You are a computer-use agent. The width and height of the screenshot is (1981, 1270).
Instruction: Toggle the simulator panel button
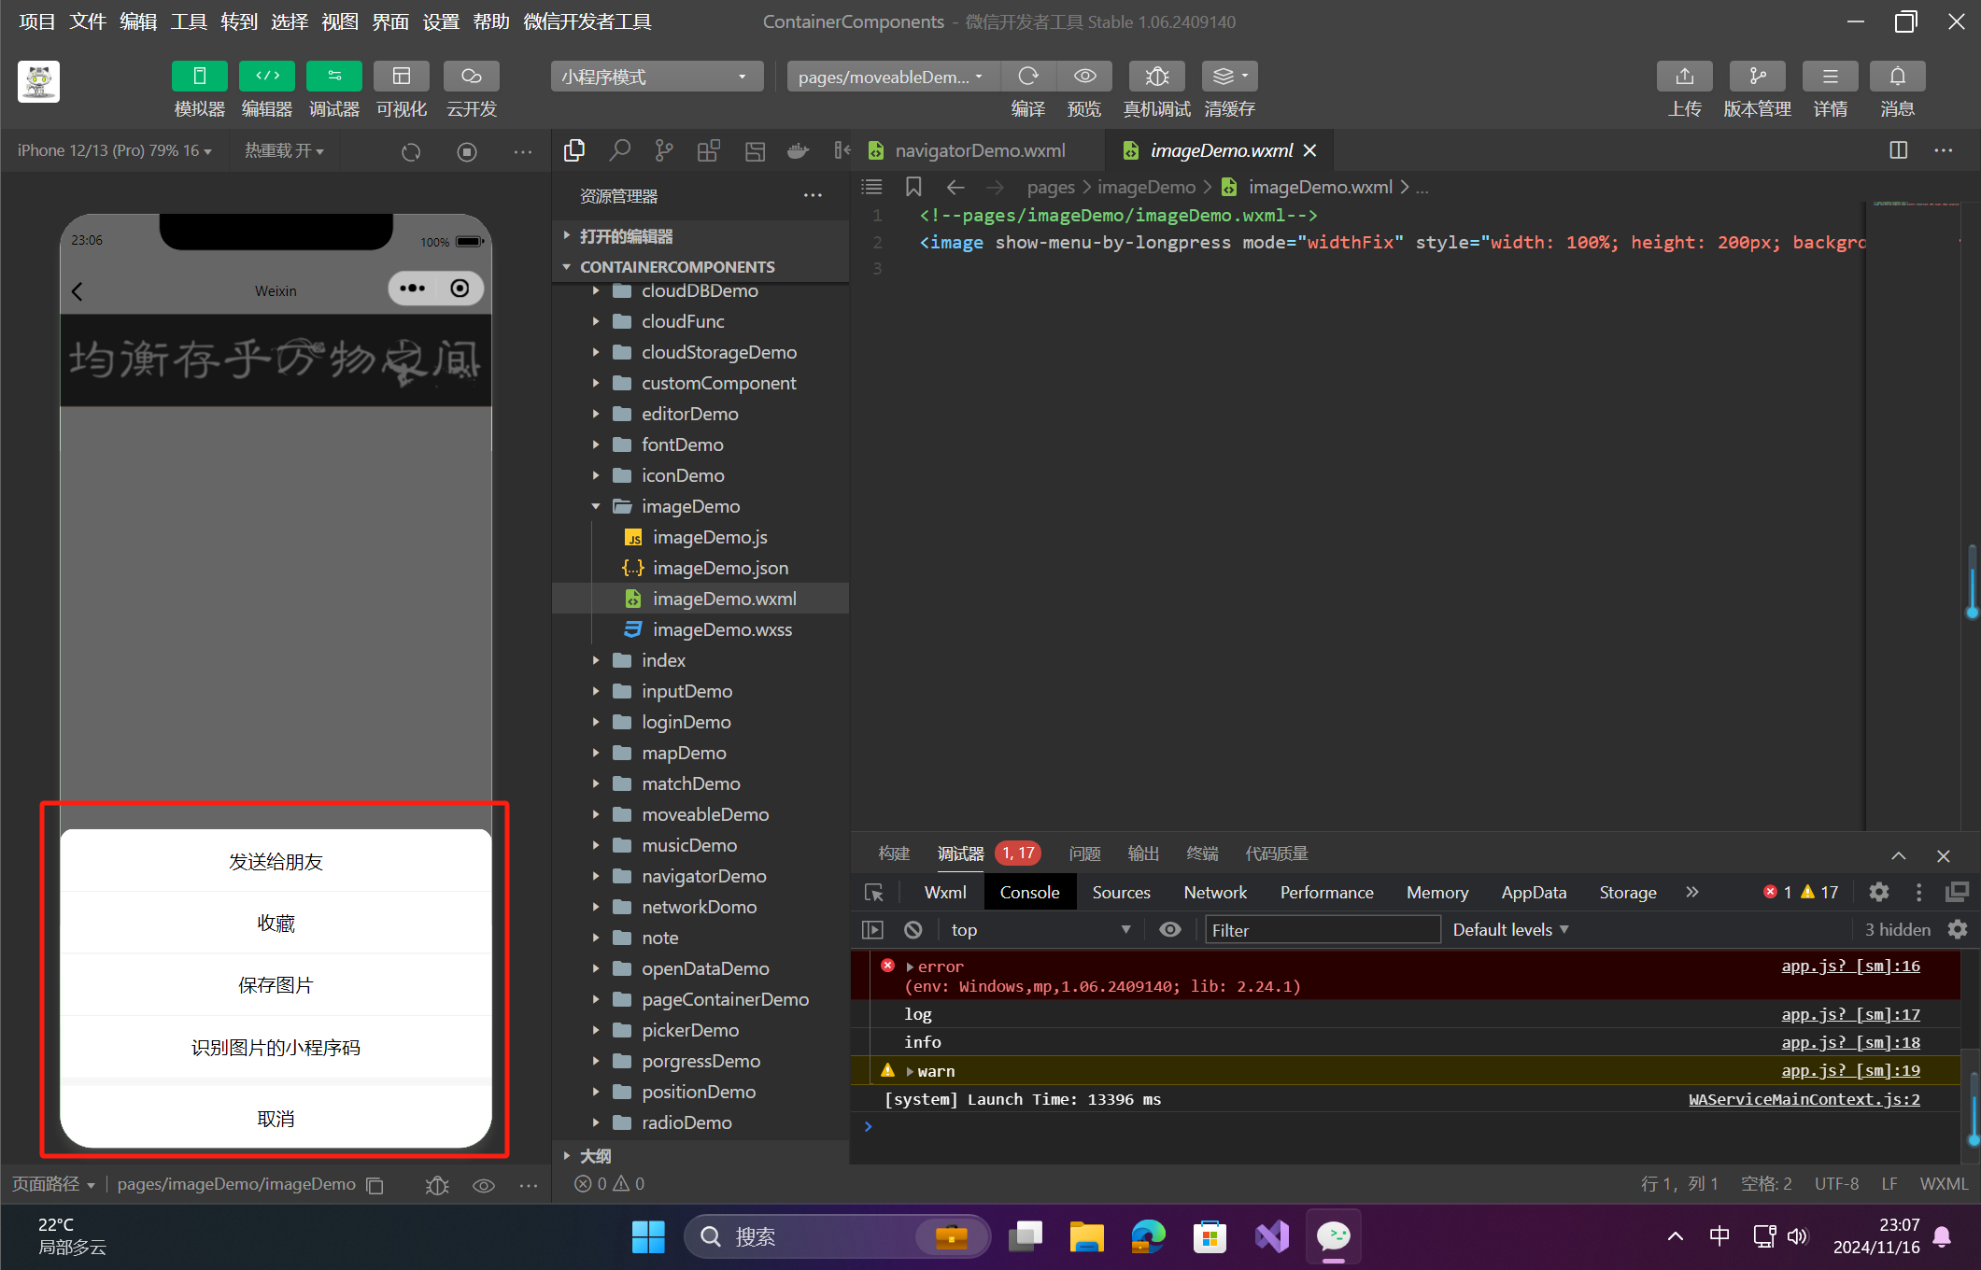point(199,77)
